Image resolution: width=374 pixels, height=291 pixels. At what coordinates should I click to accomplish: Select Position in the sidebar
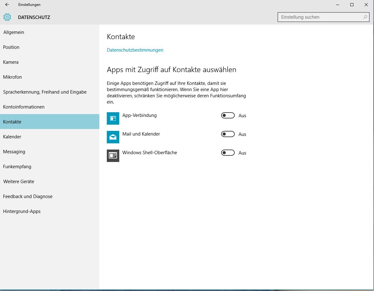point(50,47)
